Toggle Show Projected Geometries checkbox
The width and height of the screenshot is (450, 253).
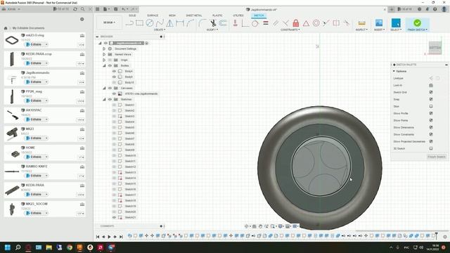click(431, 141)
